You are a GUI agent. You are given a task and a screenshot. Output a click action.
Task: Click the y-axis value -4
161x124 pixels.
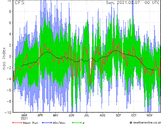pos(9,79)
